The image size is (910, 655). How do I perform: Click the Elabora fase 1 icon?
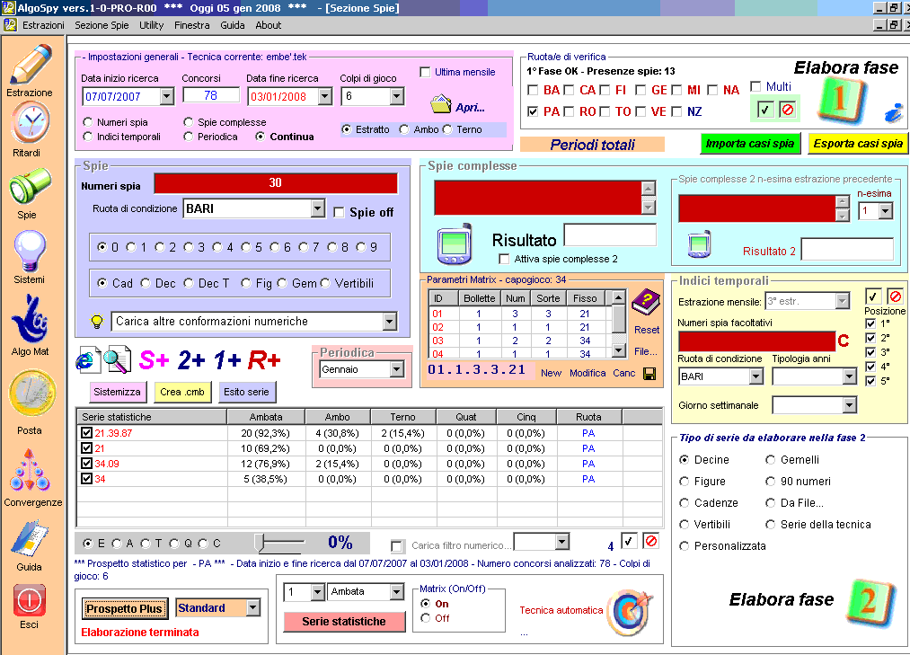[842, 100]
